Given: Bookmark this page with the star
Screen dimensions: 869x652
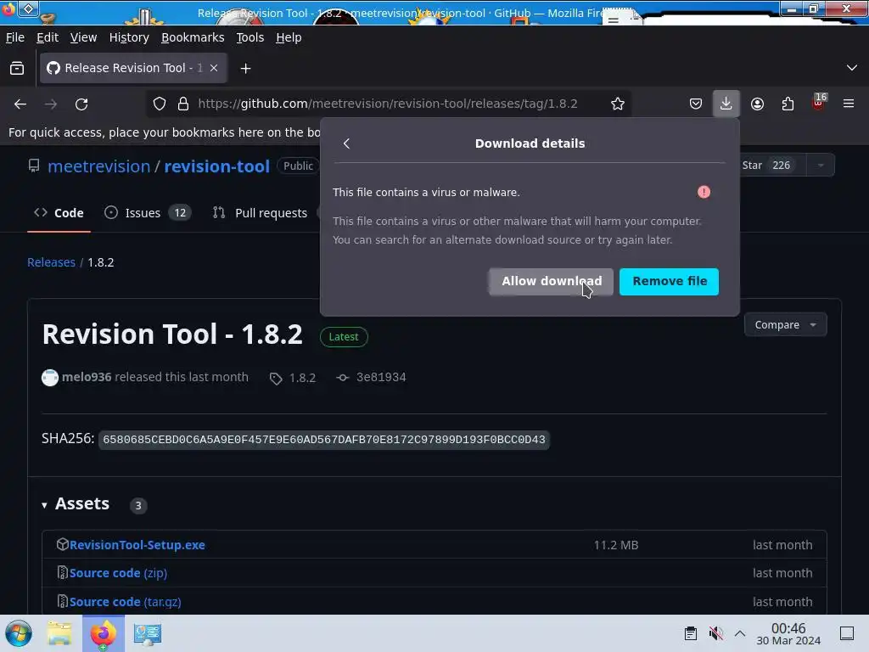Looking at the screenshot, I should click(618, 104).
